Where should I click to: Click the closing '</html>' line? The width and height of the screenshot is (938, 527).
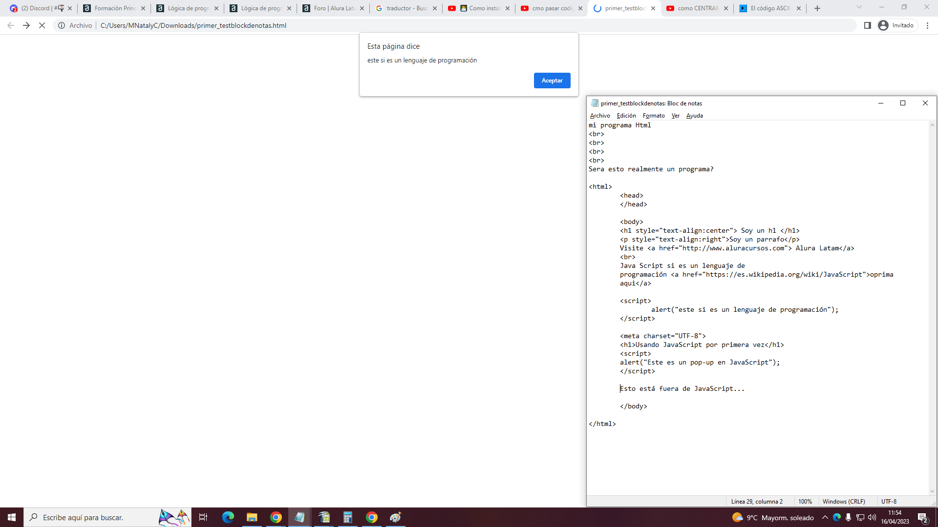point(602,424)
